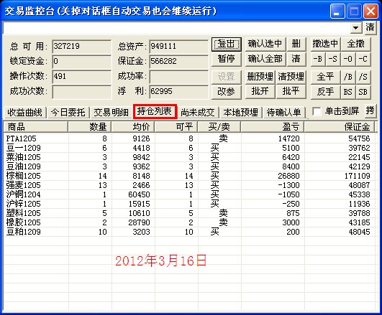Sort by the 盈亏 column header
Screen dimensions: 382x315
point(273,126)
